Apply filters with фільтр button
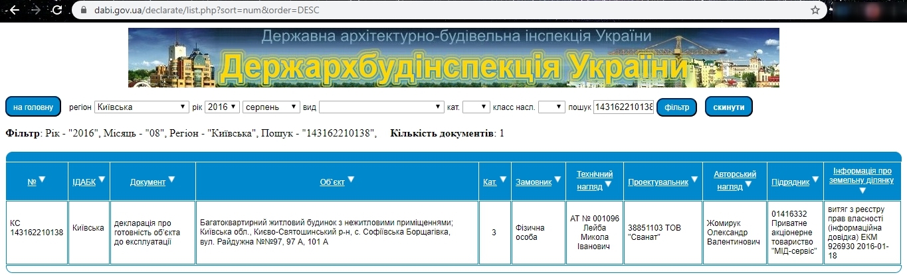Image resolution: width=907 pixels, height=275 pixels. pyautogui.click(x=676, y=107)
